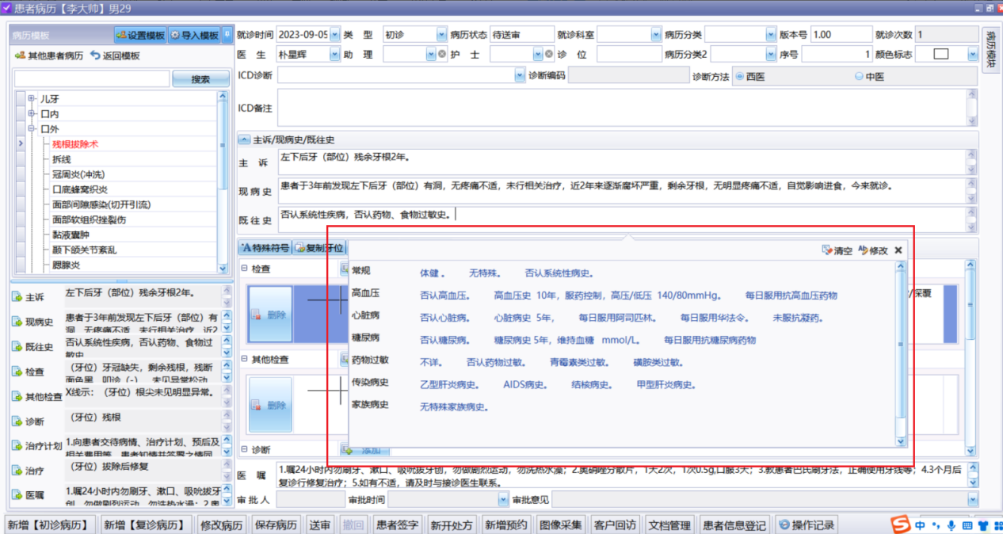Screen dimensions: 1003x534
Task: Open 其他患者病历 other patient records
Action: pos(49,55)
